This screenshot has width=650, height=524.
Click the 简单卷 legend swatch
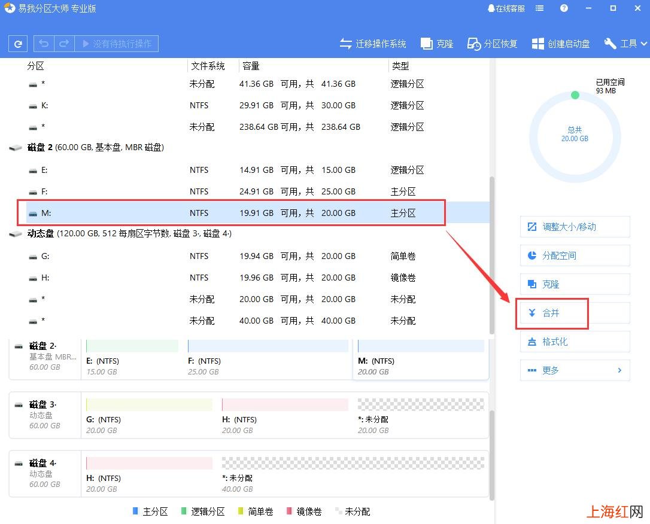point(241,511)
